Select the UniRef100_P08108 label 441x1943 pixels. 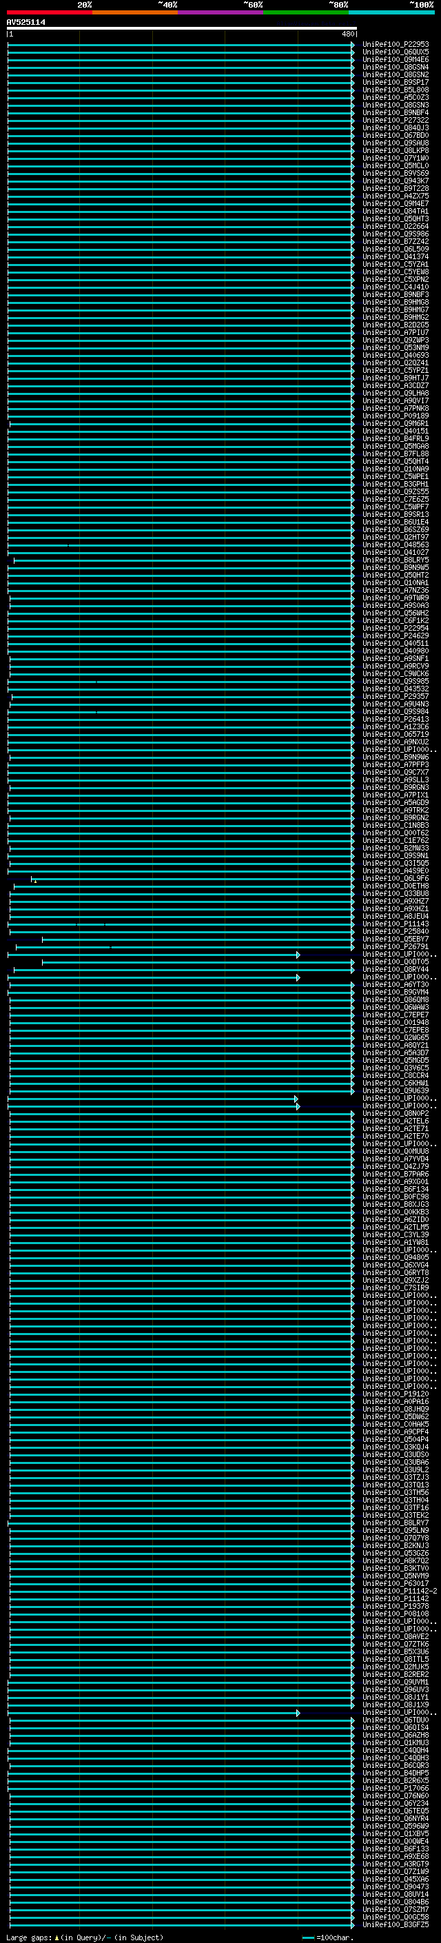[395, 1614]
